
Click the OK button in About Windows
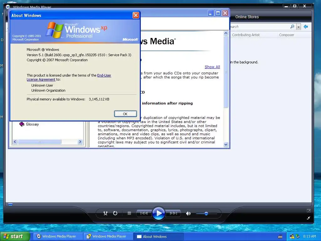[x=125, y=114]
